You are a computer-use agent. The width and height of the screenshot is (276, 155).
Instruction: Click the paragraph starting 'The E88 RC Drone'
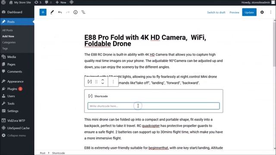[x=154, y=61]
